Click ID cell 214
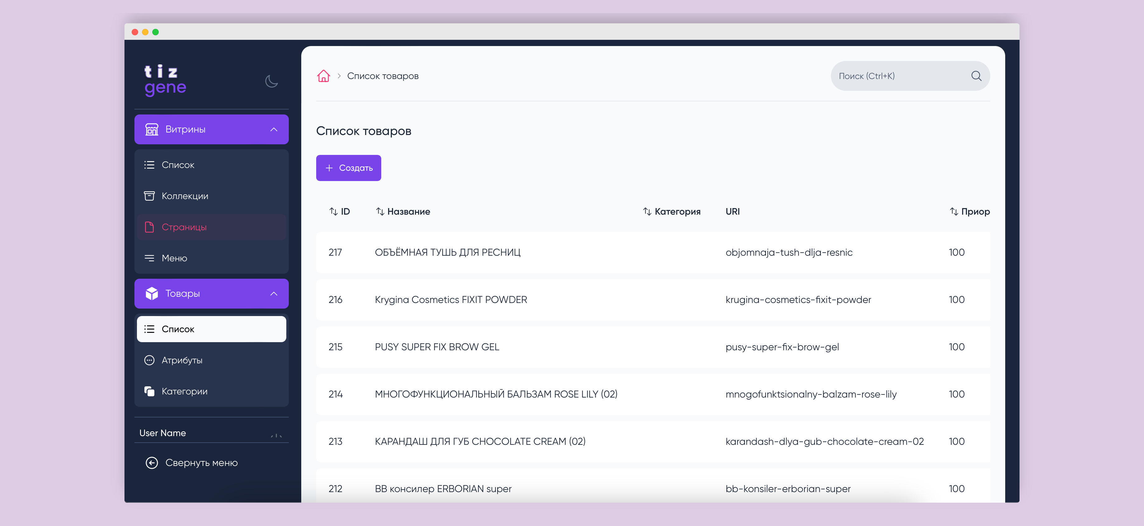 point(335,394)
